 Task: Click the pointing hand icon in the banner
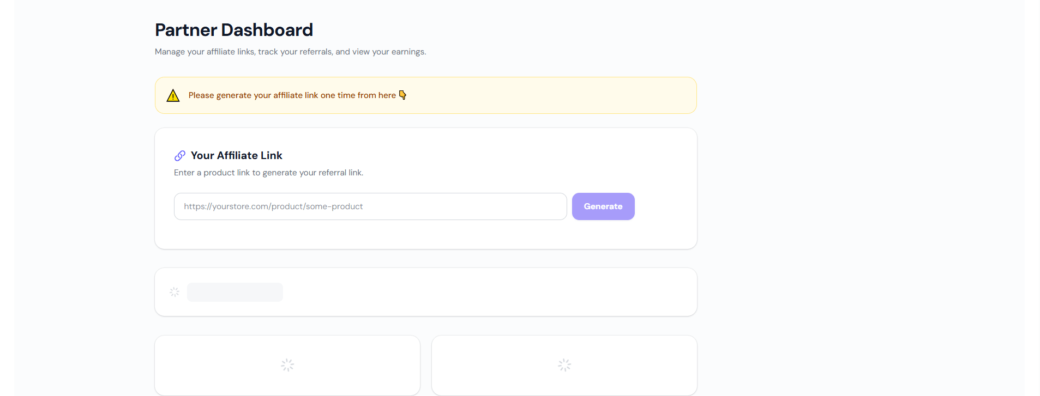coord(403,95)
